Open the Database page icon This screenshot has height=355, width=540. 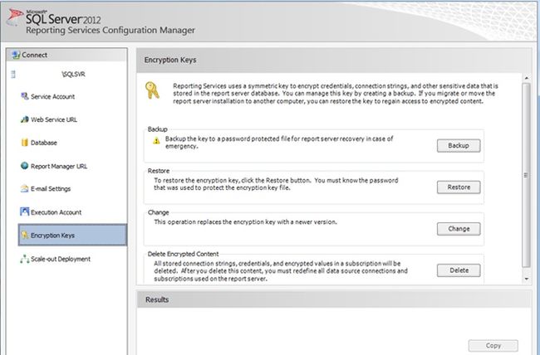coord(24,143)
